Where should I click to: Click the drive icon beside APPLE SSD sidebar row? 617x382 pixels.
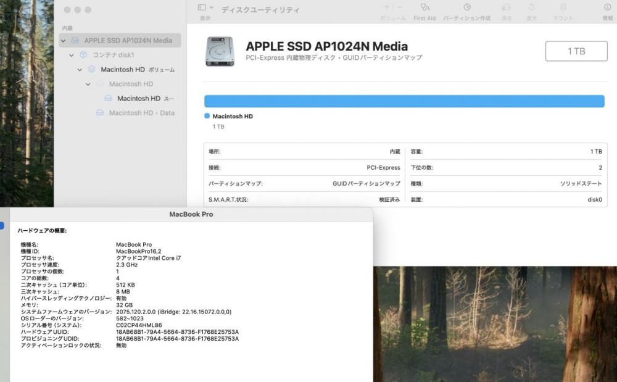pyautogui.click(x=75, y=41)
